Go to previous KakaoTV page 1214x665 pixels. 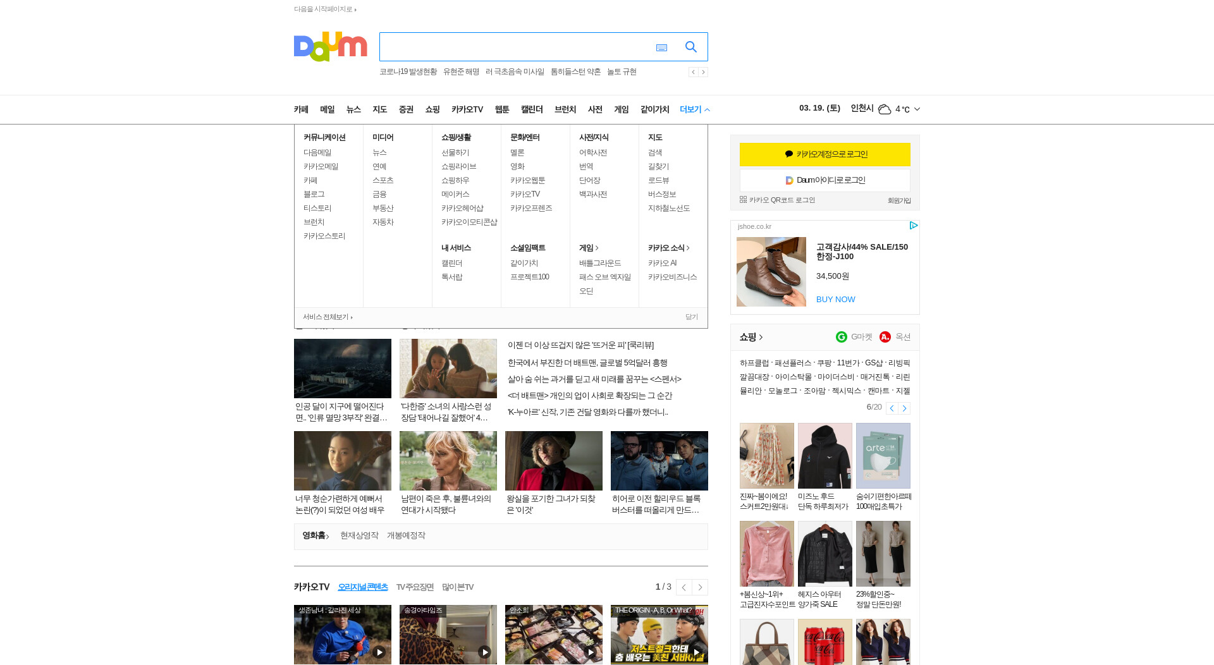(x=684, y=587)
